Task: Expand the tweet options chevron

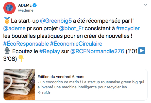Action: (x=145, y=5)
